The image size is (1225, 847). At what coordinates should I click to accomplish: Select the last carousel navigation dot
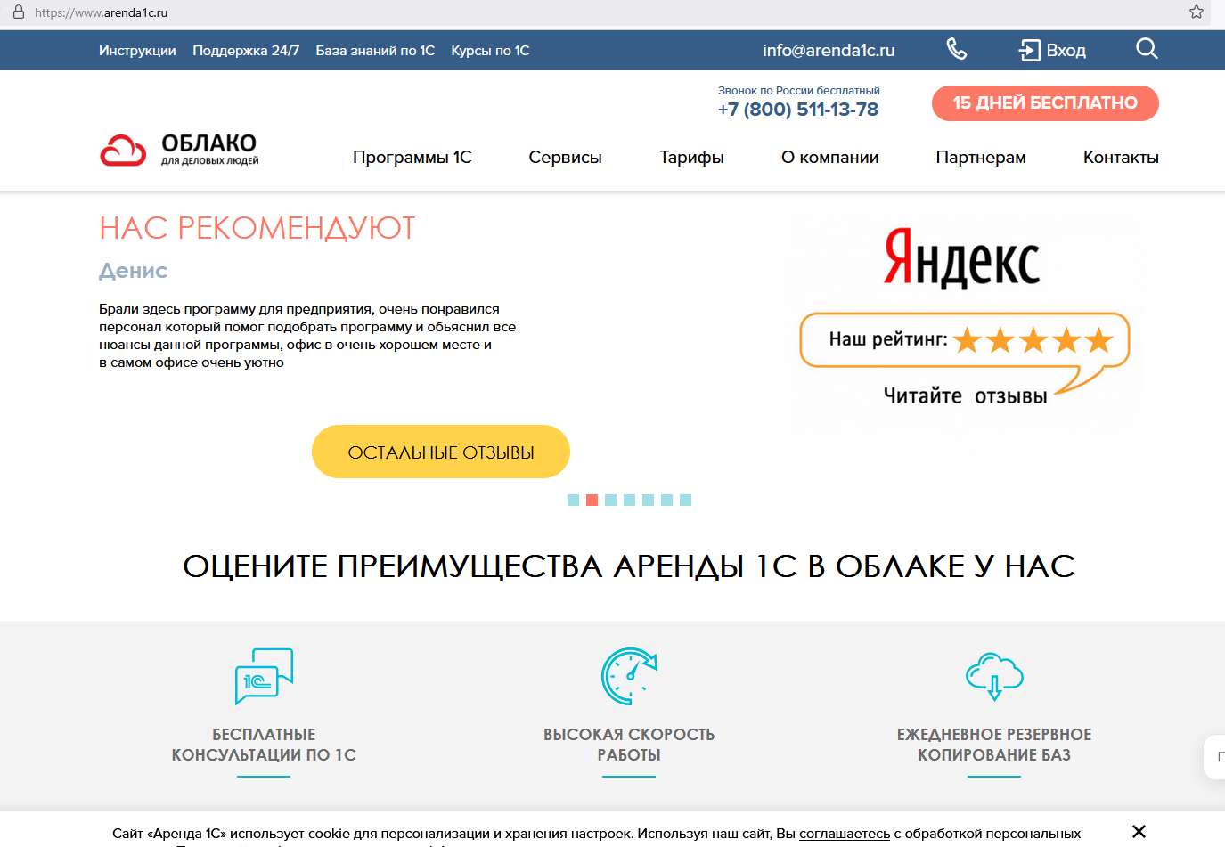pyautogui.click(x=685, y=500)
